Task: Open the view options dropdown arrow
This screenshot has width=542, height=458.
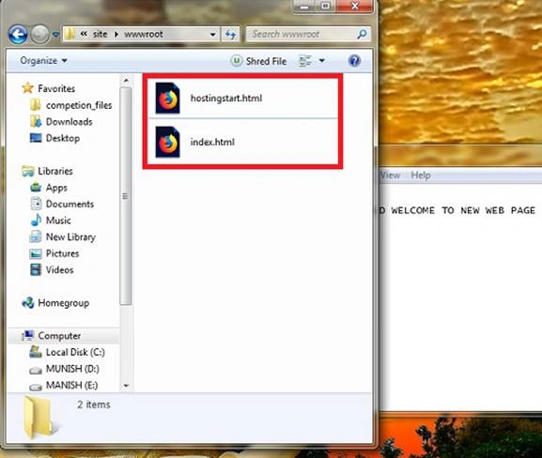Action: [x=322, y=61]
